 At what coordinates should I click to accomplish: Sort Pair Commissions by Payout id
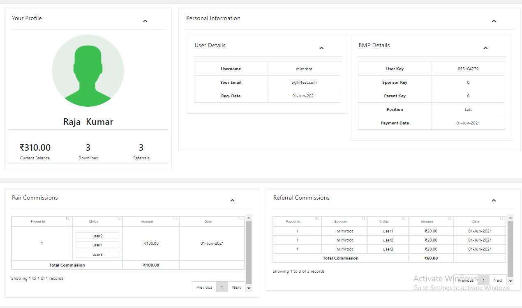click(x=42, y=221)
